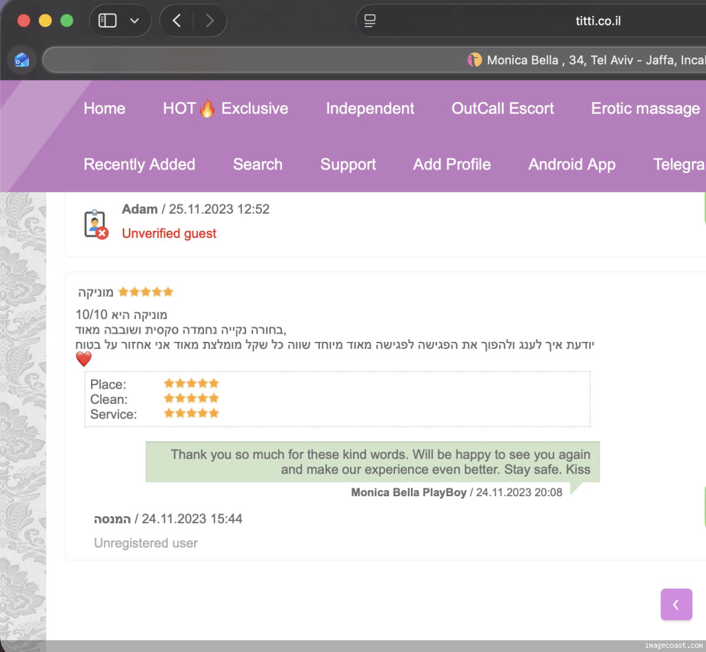Select the Erotic massage menu link
Screen dimensions: 706x652
[x=645, y=108]
